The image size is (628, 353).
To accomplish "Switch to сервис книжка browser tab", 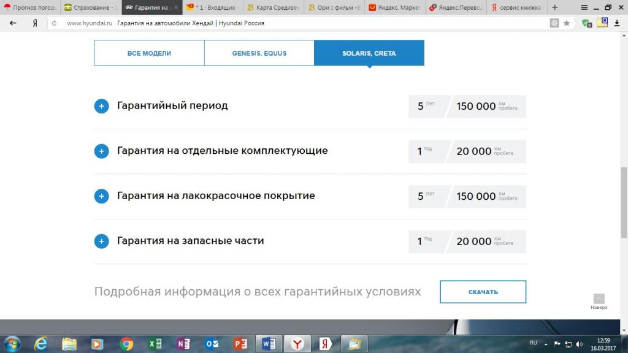I will 517,7.
